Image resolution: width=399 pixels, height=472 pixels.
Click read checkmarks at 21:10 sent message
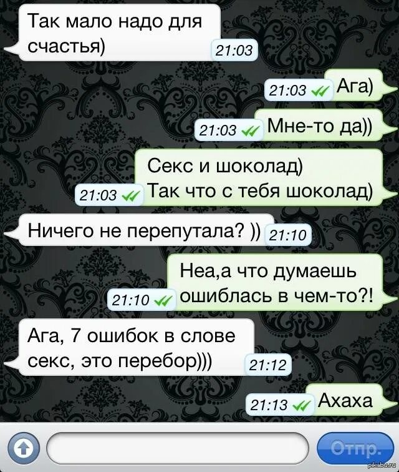[163, 300]
